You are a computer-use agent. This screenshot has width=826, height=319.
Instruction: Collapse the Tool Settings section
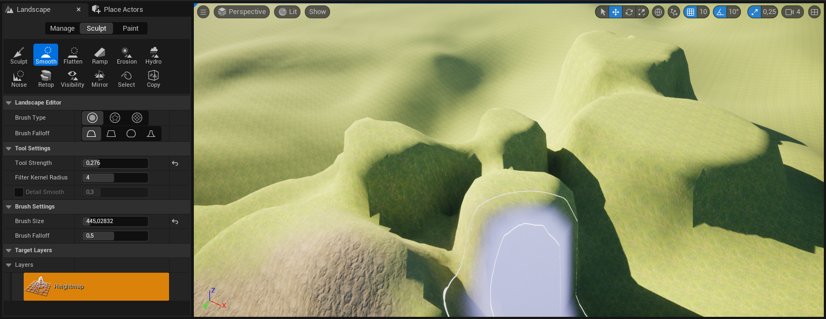[9, 149]
